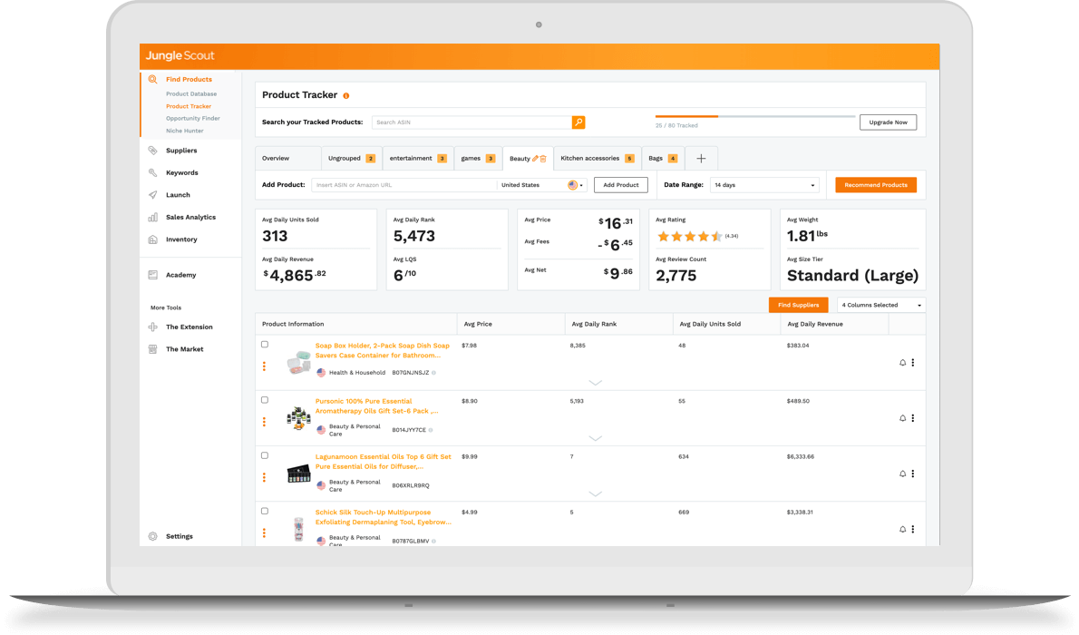Switch to the Overview tab
The height and width of the screenshot is (635, 1079).
[287, 159]
